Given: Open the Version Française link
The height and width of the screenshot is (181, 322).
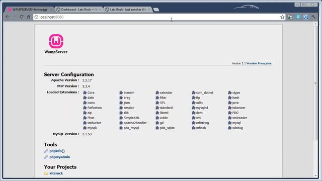Looking at the screenshot, I should 259,63.
